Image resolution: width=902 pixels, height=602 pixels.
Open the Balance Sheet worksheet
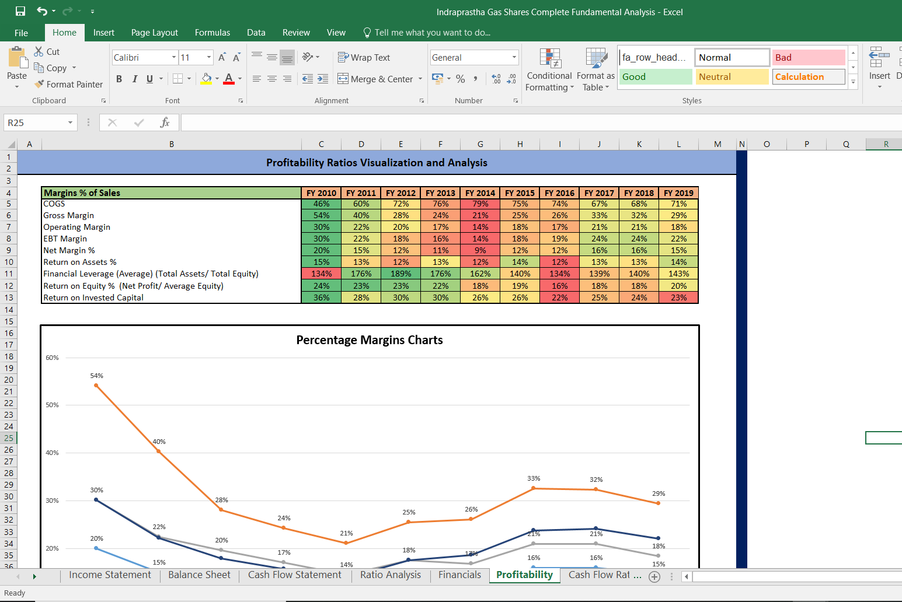200,575
